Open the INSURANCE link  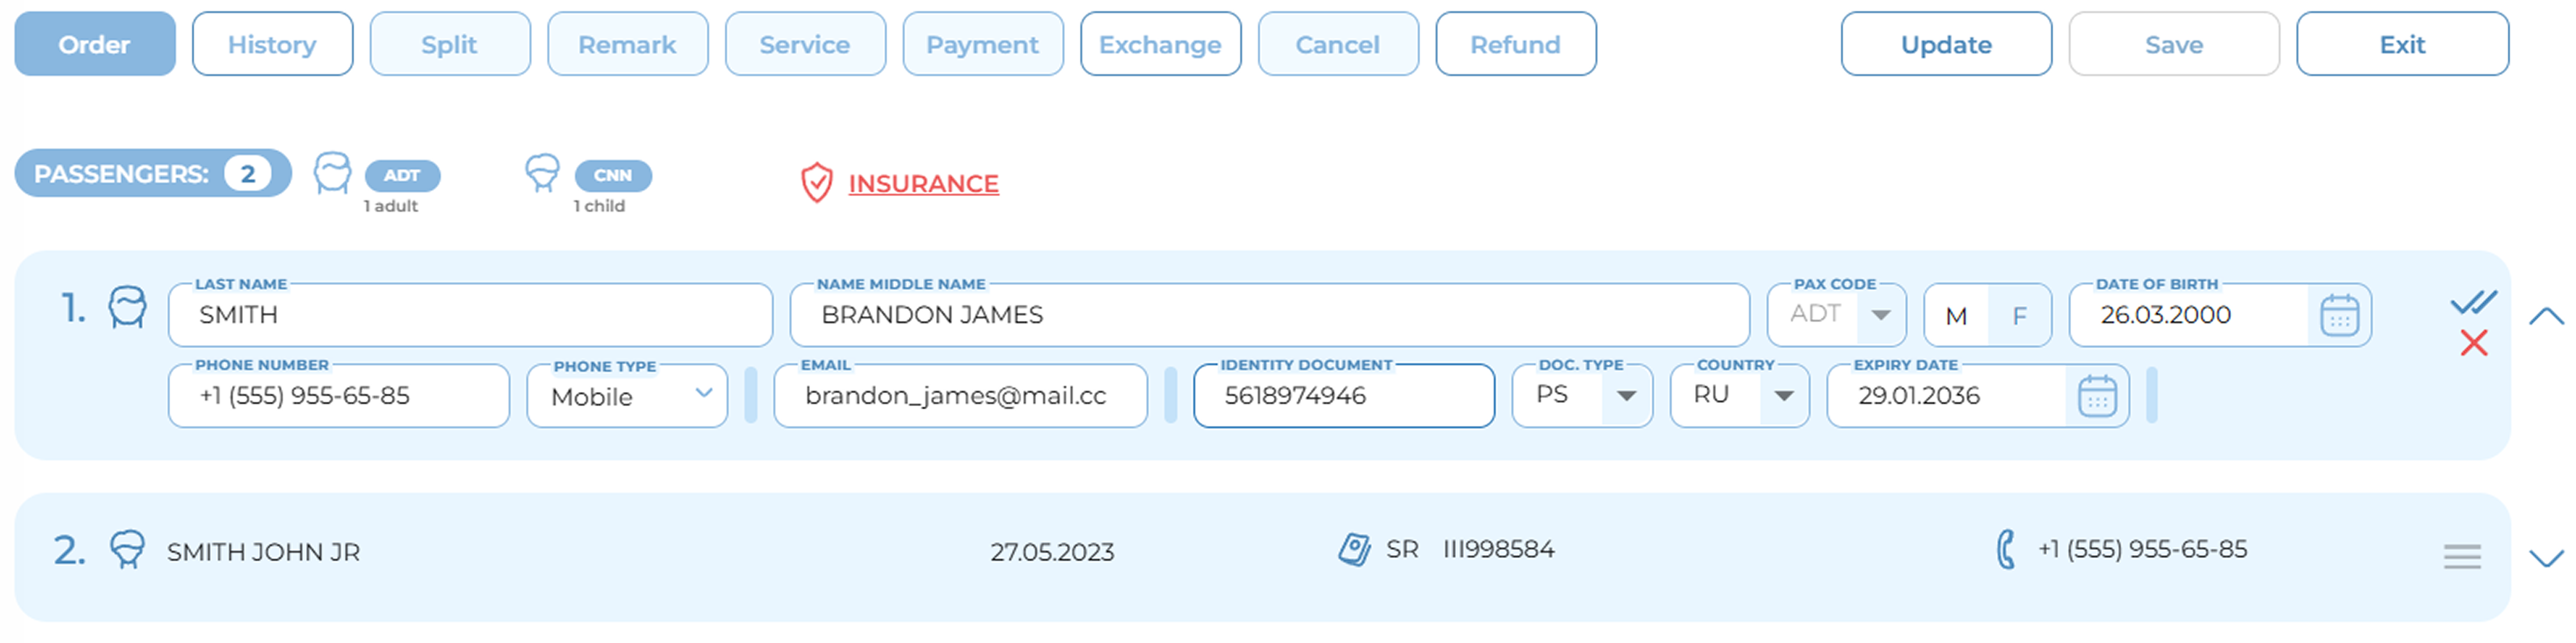point(922,184)
